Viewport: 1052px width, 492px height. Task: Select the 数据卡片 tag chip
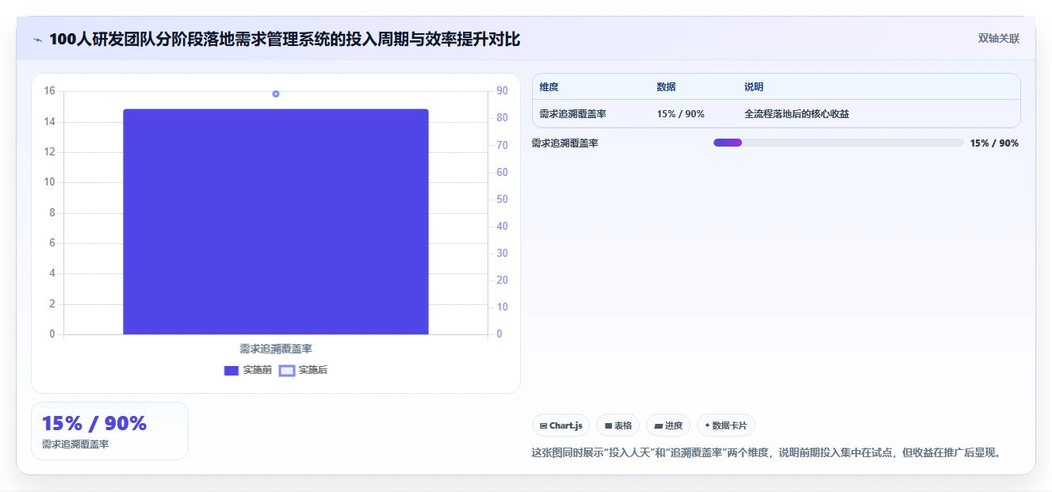[x=726, y=425]
